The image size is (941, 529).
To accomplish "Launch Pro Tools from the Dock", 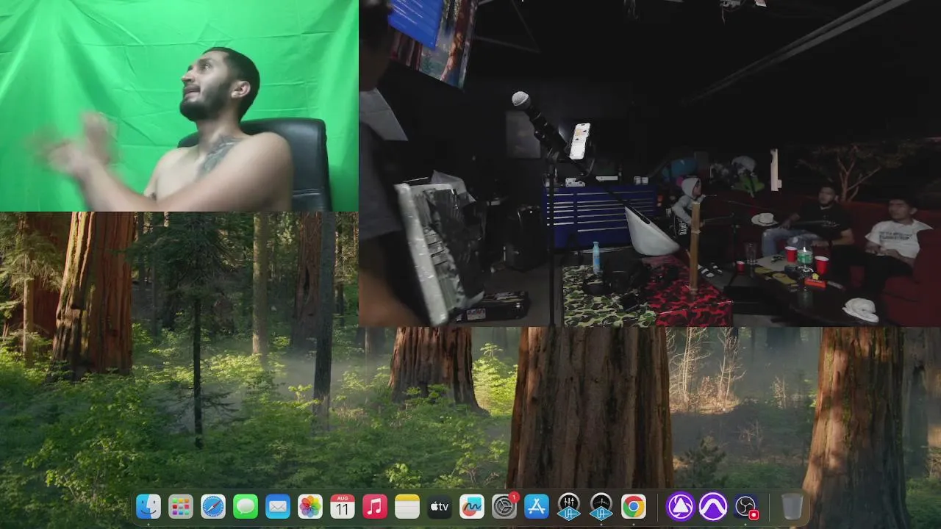I will point(712,506).
